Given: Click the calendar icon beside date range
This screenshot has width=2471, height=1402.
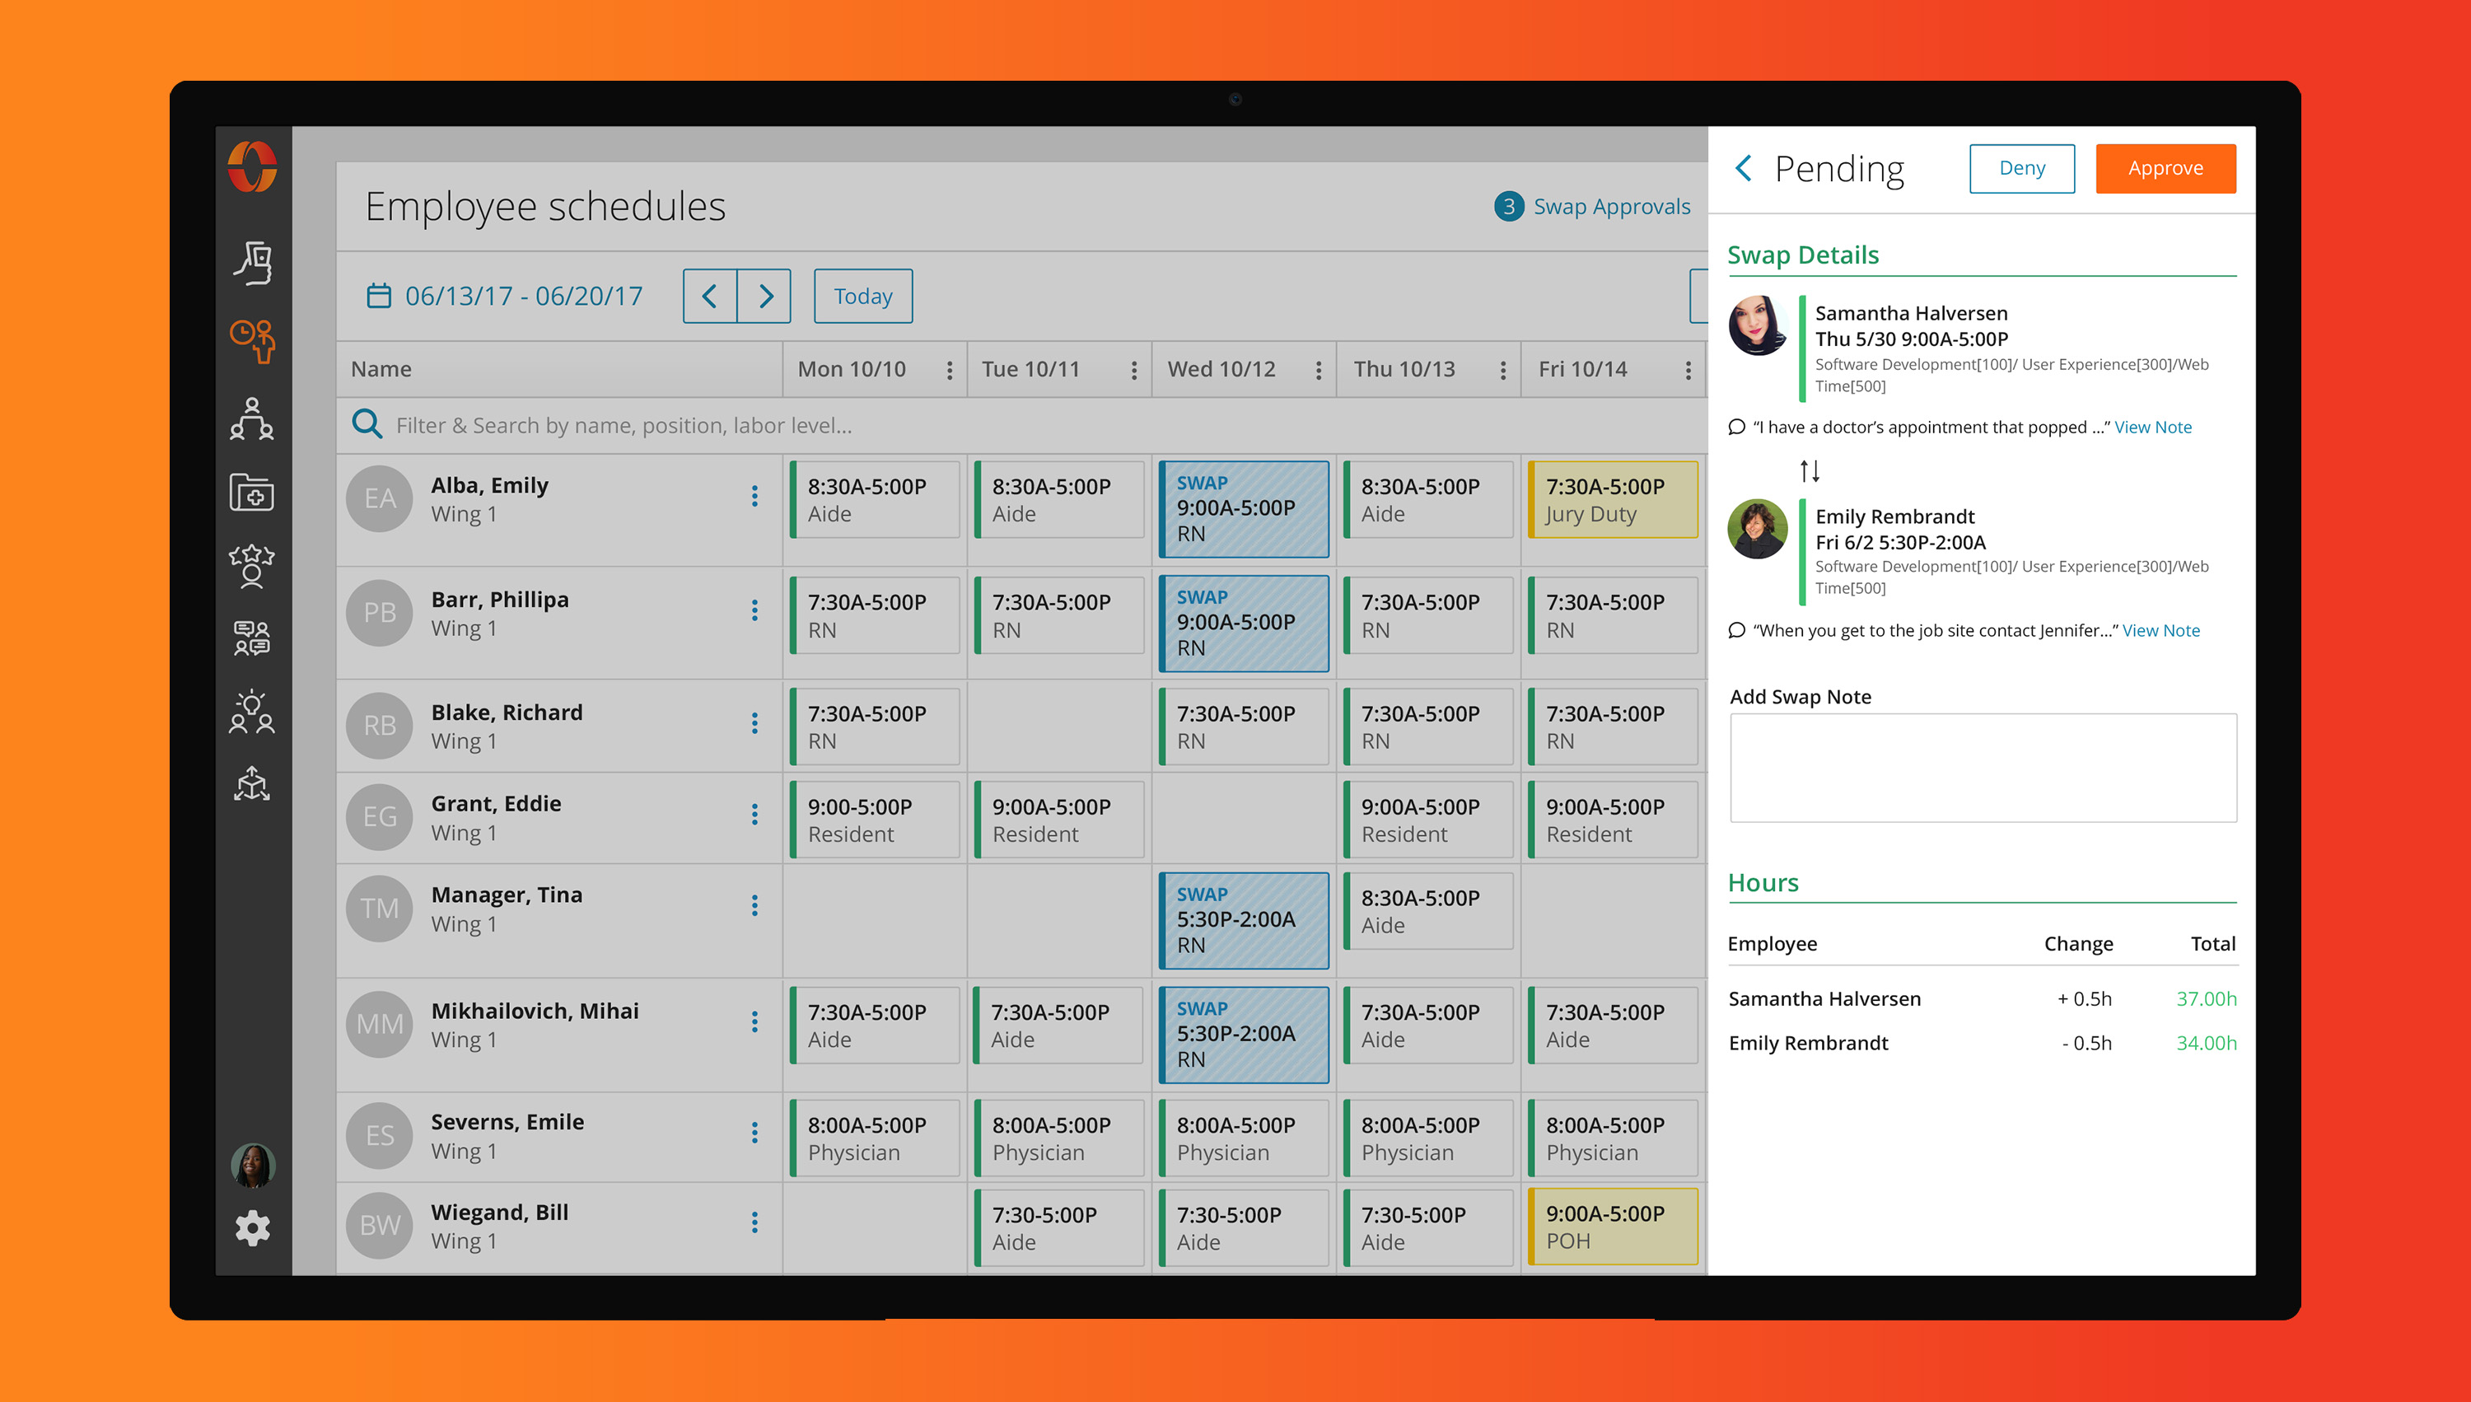Looking at the screenshot, I should (378, 296).
